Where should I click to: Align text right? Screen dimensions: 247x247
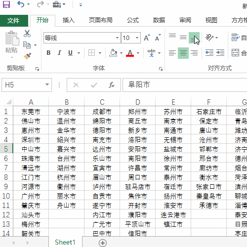[194, 53]
